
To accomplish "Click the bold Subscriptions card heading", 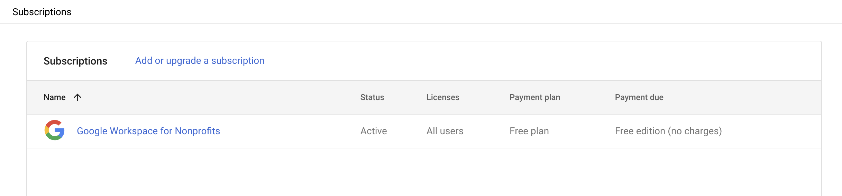I will point(75,61).
